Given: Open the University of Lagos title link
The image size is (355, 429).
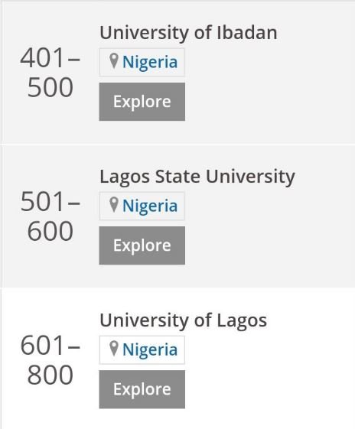Looking at the screenshot, I should [x=183, y=320].
